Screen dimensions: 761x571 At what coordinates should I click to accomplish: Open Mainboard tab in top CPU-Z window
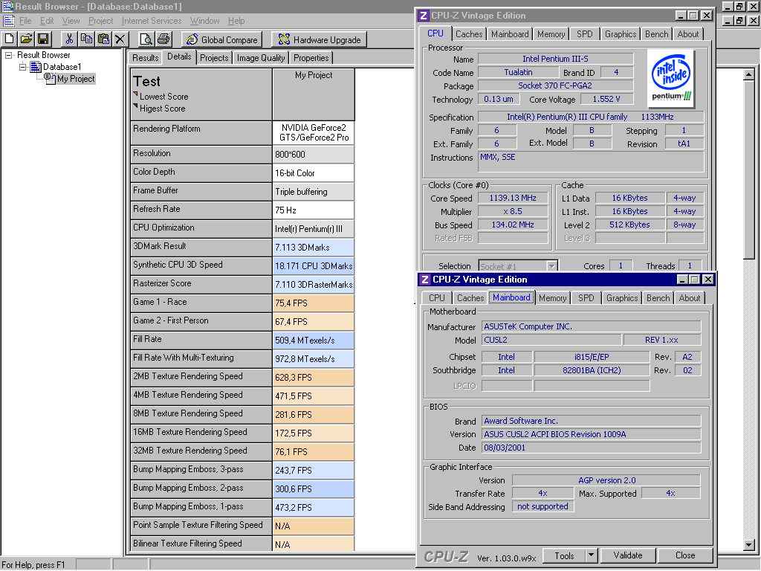coord(510,34)
